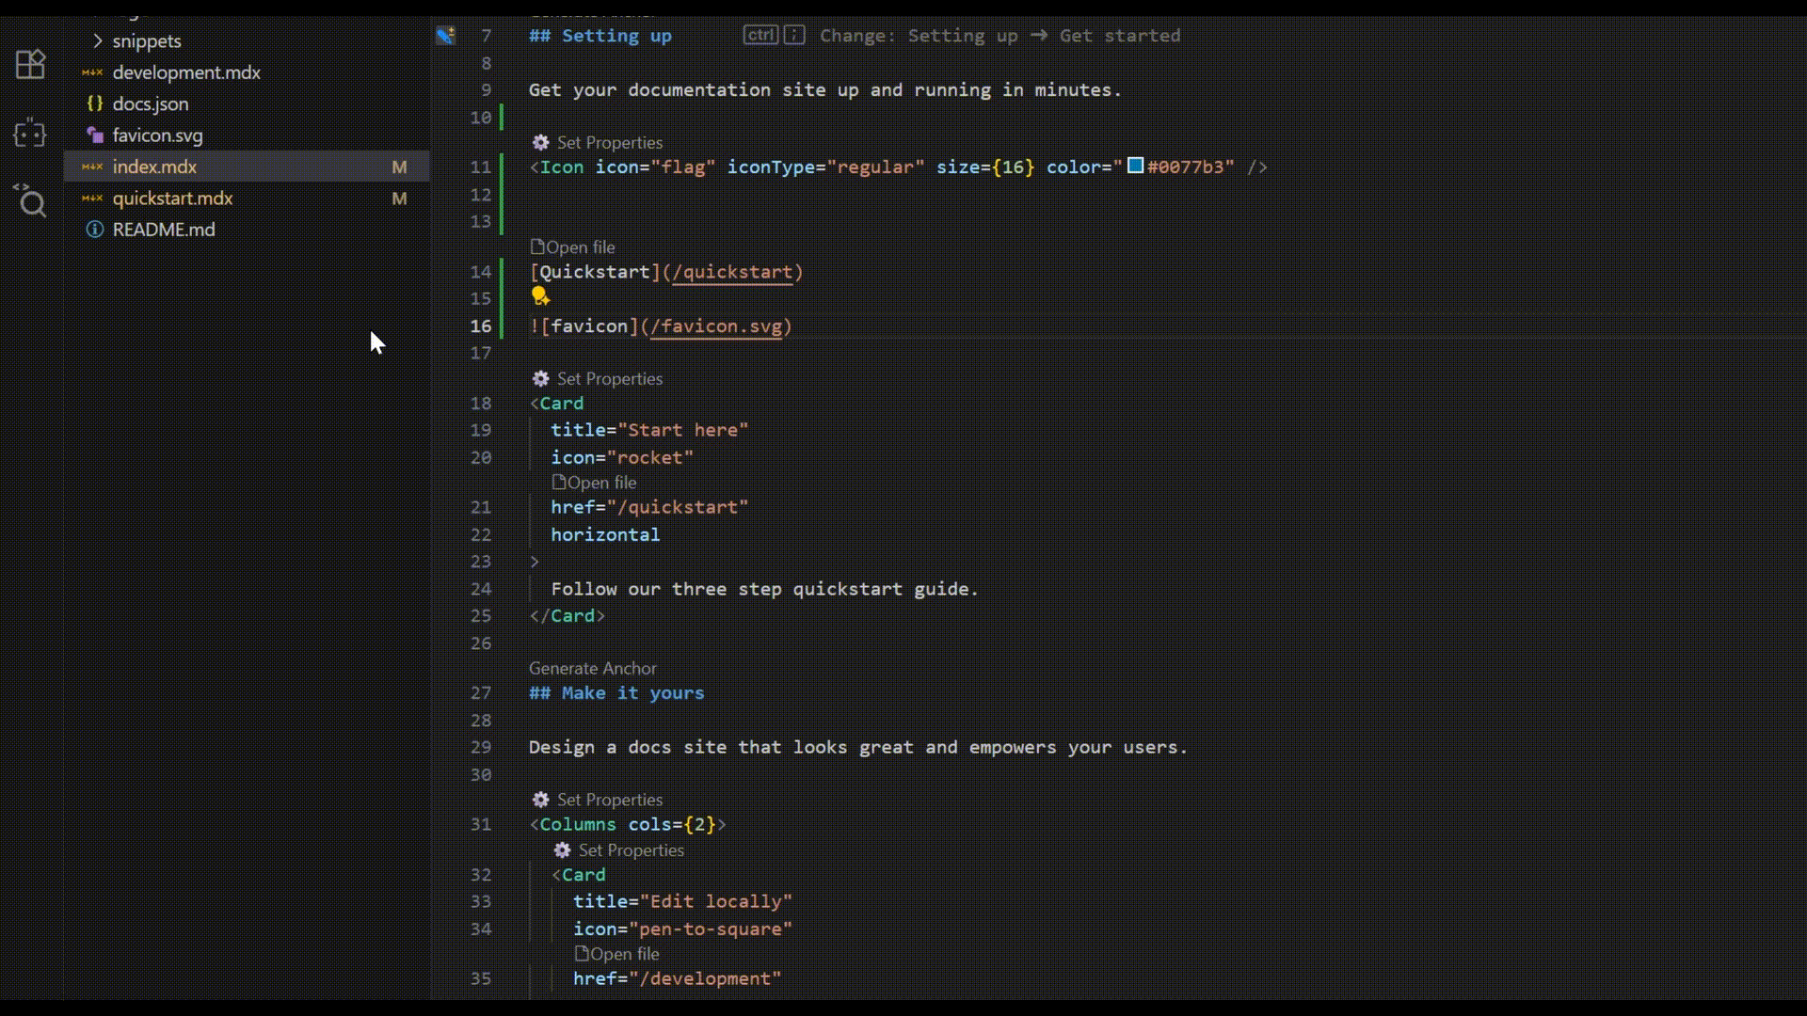1807x1016 pixels.
Task: Click text Follow our three step quickstart guide
Action: (x=764, y=589)
